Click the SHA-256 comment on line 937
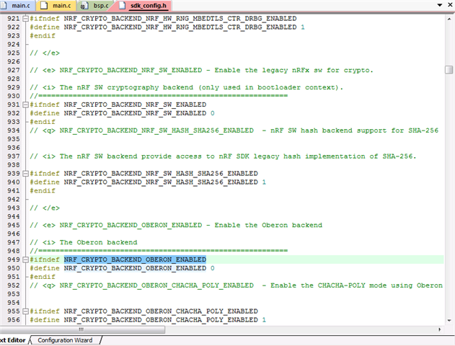Screen dimensions: 455x346 pyautogui.click(x=223, y=156)
